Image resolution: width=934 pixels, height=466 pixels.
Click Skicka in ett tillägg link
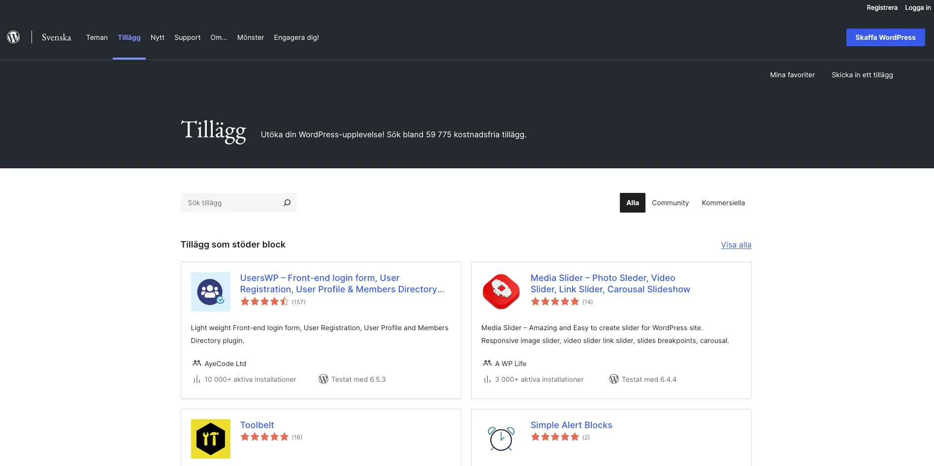[862, 75]
